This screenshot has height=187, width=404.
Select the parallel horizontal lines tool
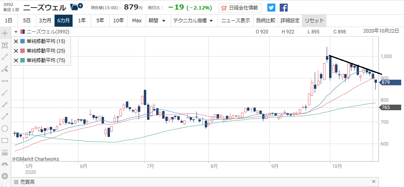[5, 152]
